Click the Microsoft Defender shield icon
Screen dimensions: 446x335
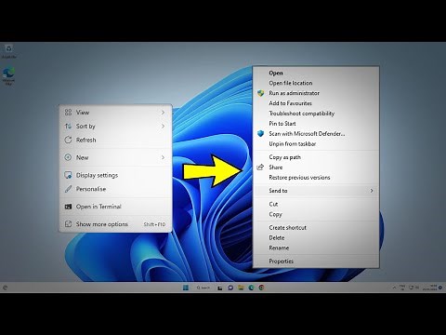[x=260, y=134]
